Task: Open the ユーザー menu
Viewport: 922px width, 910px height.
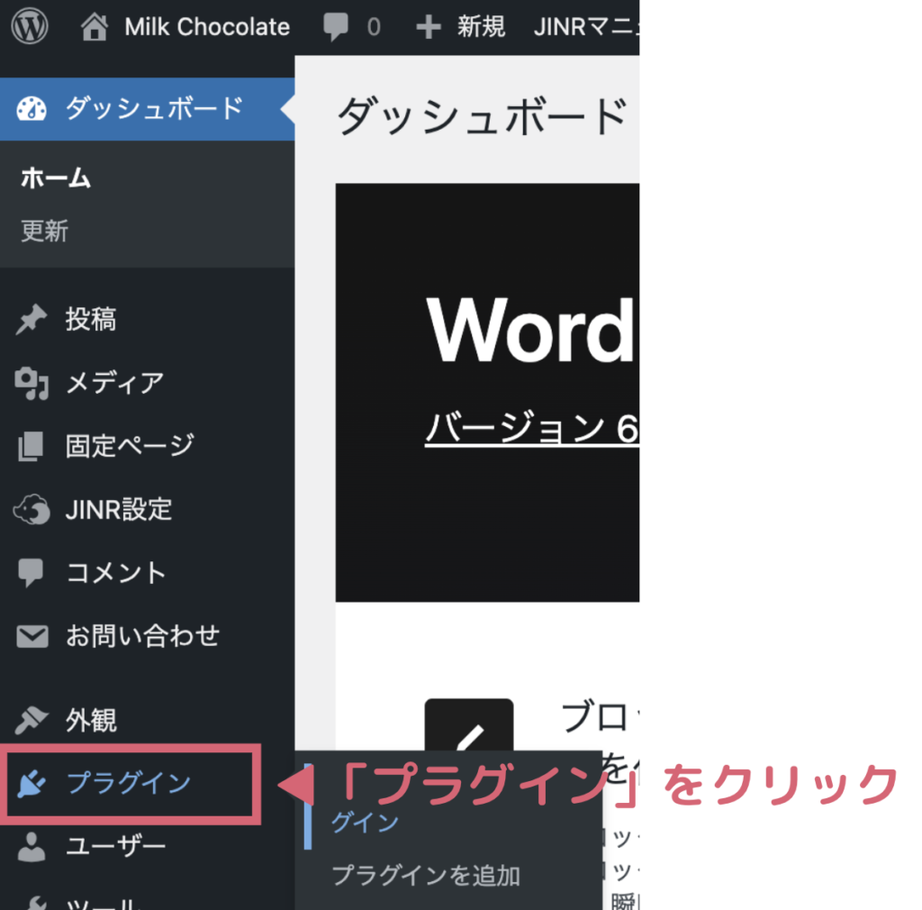Action: [116, 846]
